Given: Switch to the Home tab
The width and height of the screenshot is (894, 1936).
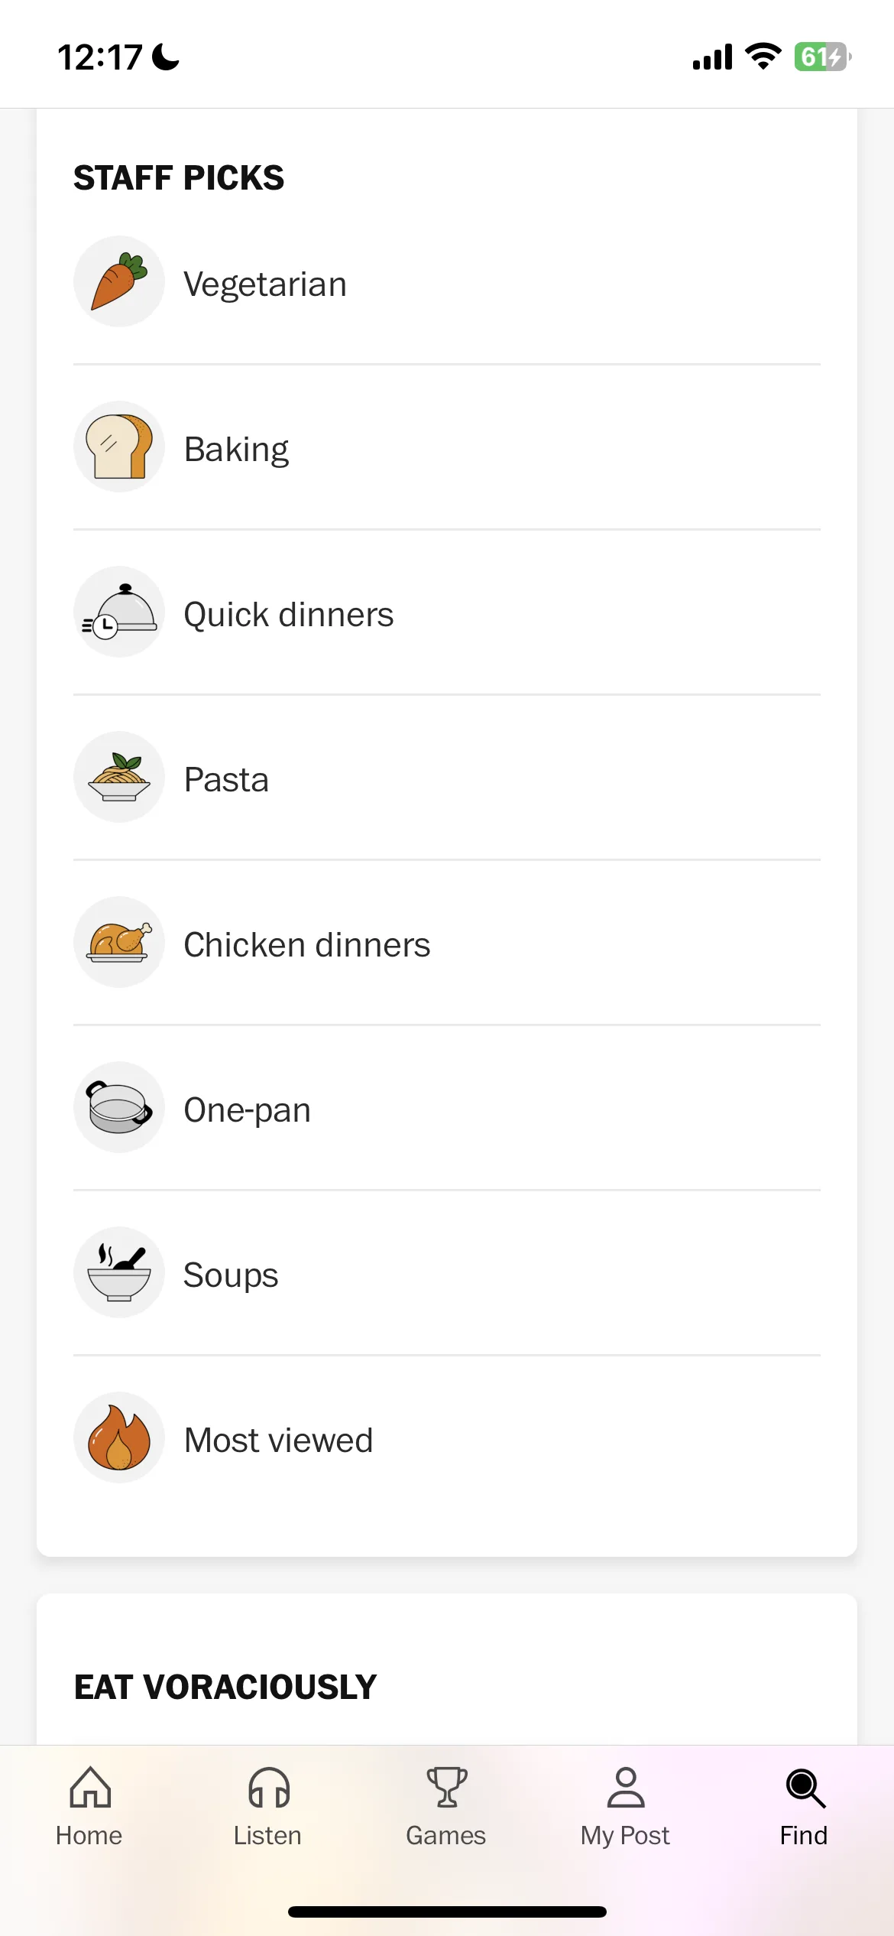Looking at the screenshot, I should coord(89,1808).
